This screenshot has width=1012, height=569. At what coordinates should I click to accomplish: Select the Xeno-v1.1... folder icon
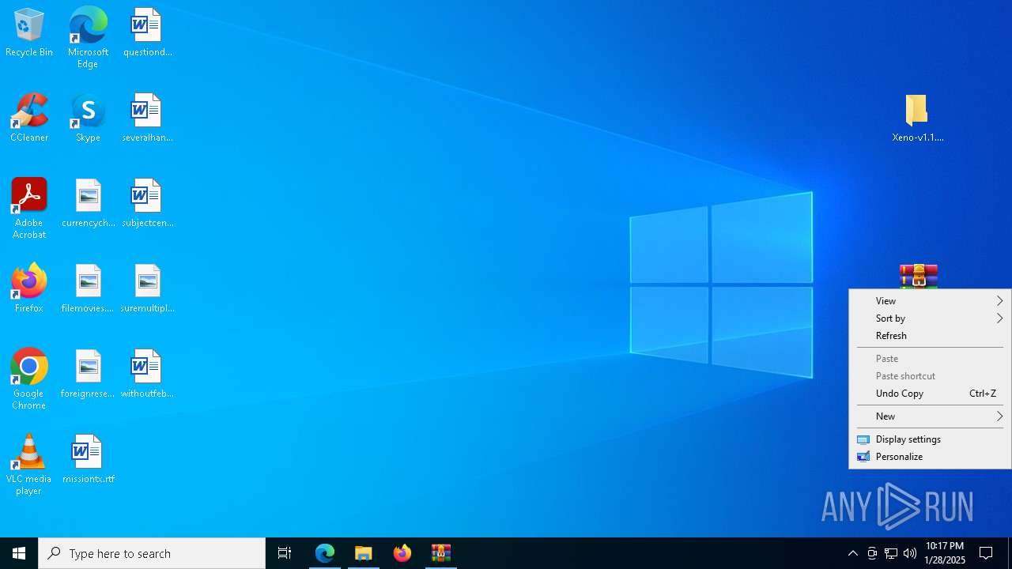(x=918, y=119)
